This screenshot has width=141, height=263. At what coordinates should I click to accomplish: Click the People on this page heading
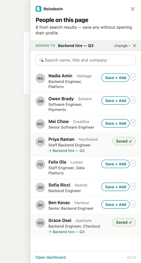click(x=62, y=20)
